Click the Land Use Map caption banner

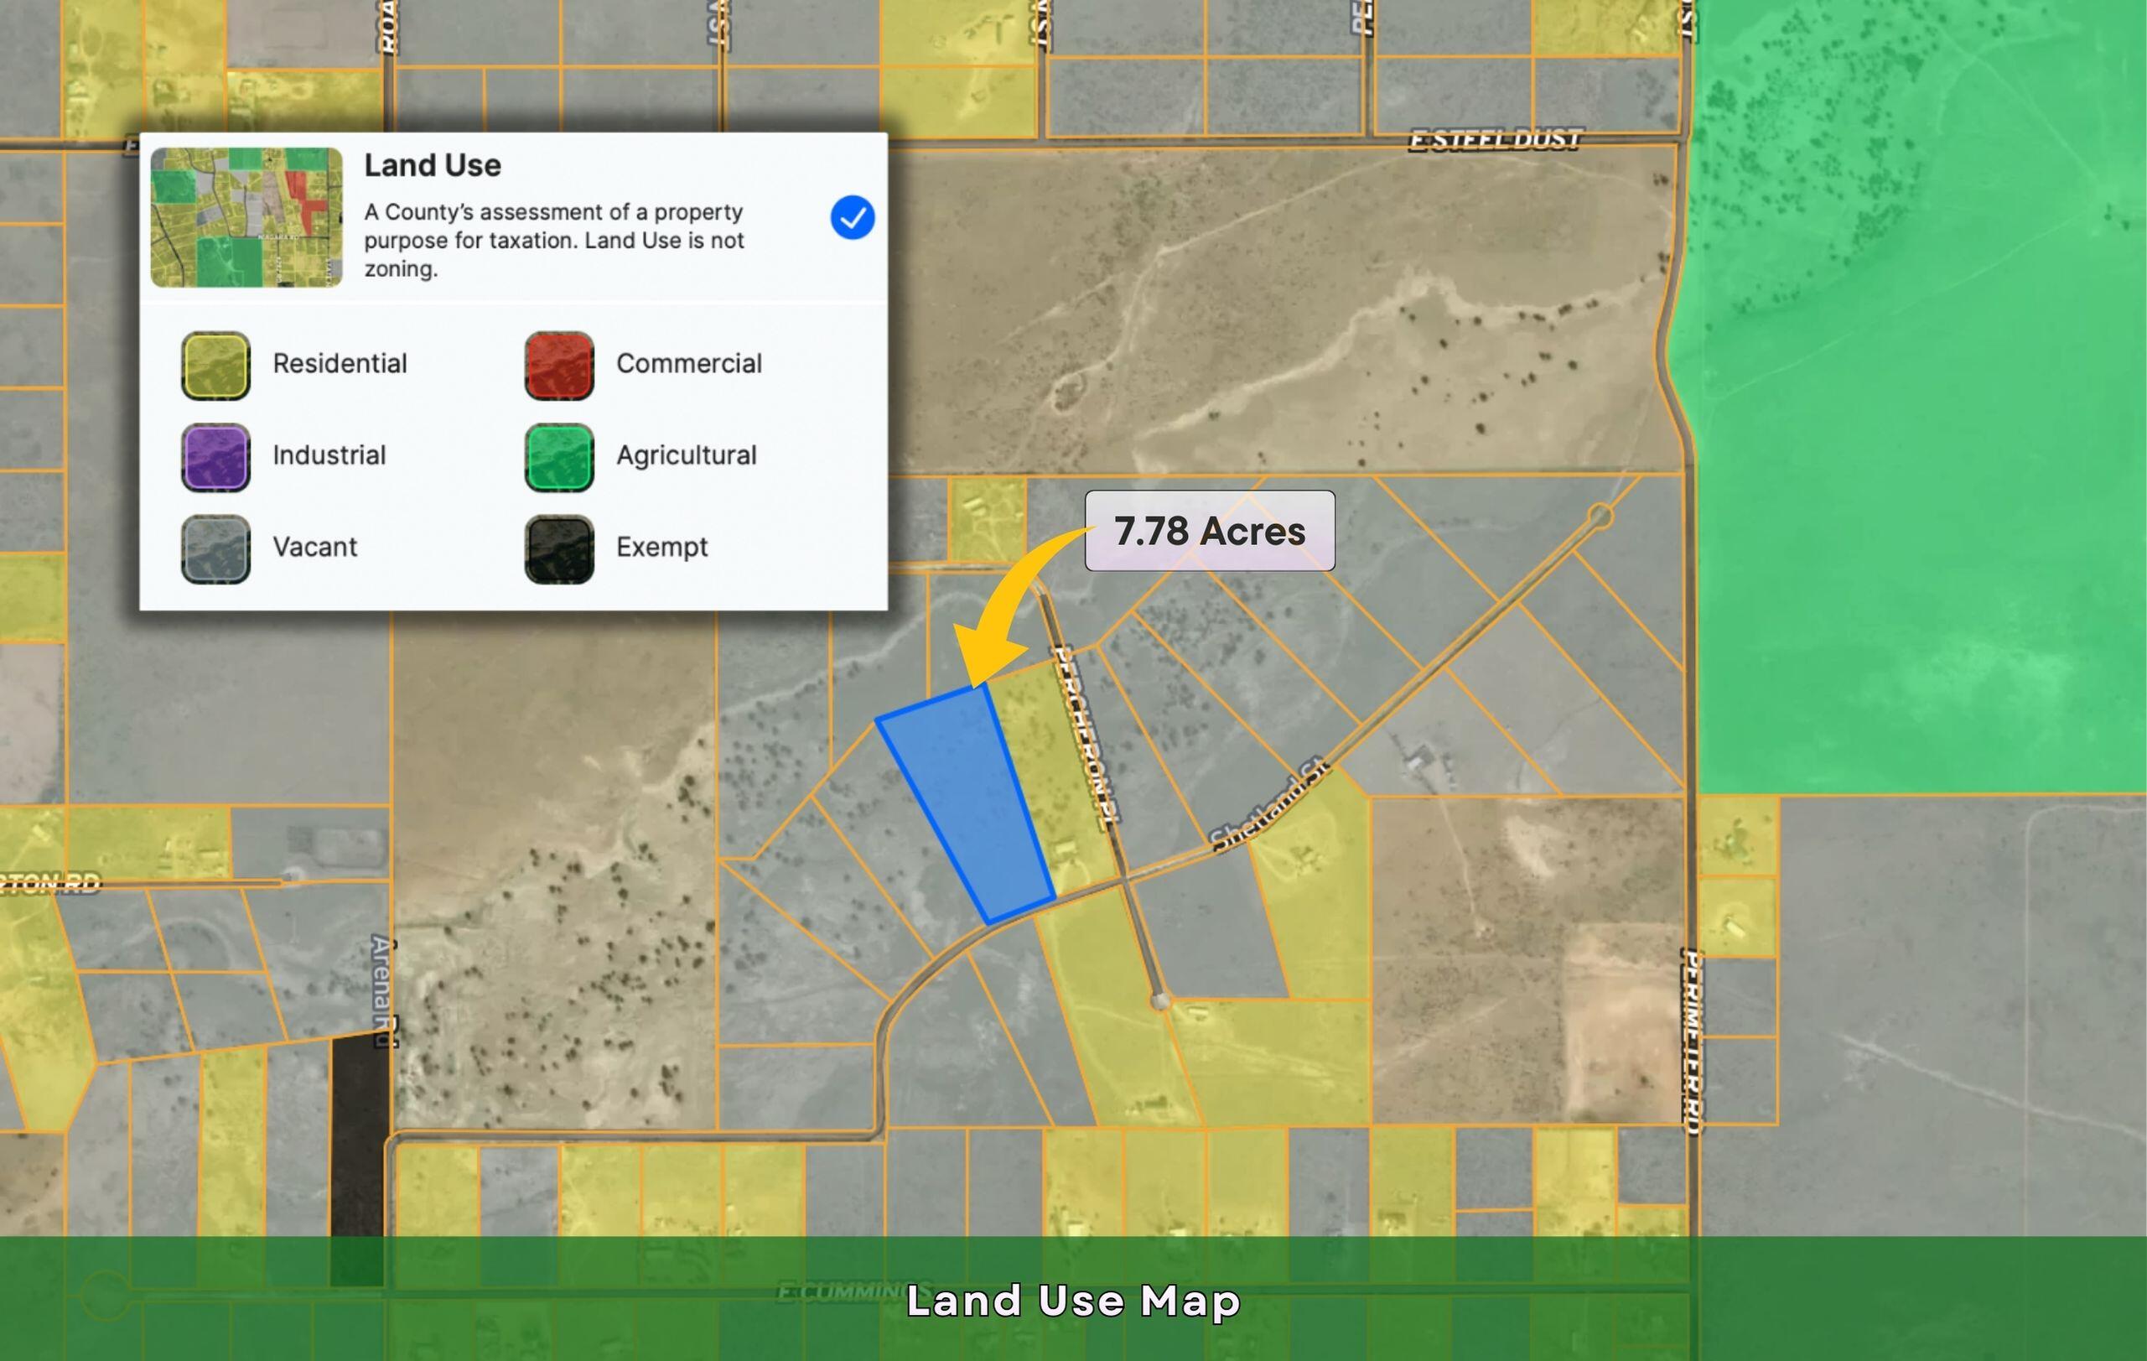tap(1073, 1301)
